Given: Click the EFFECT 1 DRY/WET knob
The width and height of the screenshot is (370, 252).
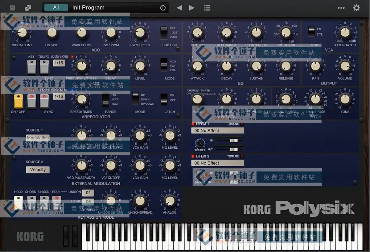Looking at the screenshot, I should coord(200,143).
